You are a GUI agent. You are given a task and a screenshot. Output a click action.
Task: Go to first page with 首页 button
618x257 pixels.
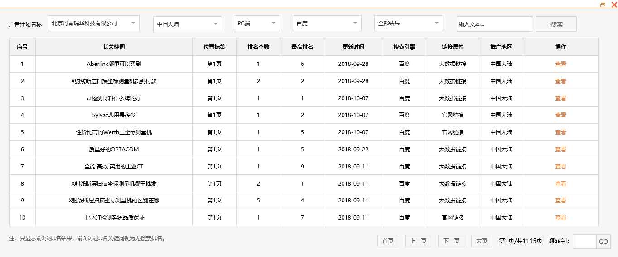pyautogui.click(x=388, y=241)
